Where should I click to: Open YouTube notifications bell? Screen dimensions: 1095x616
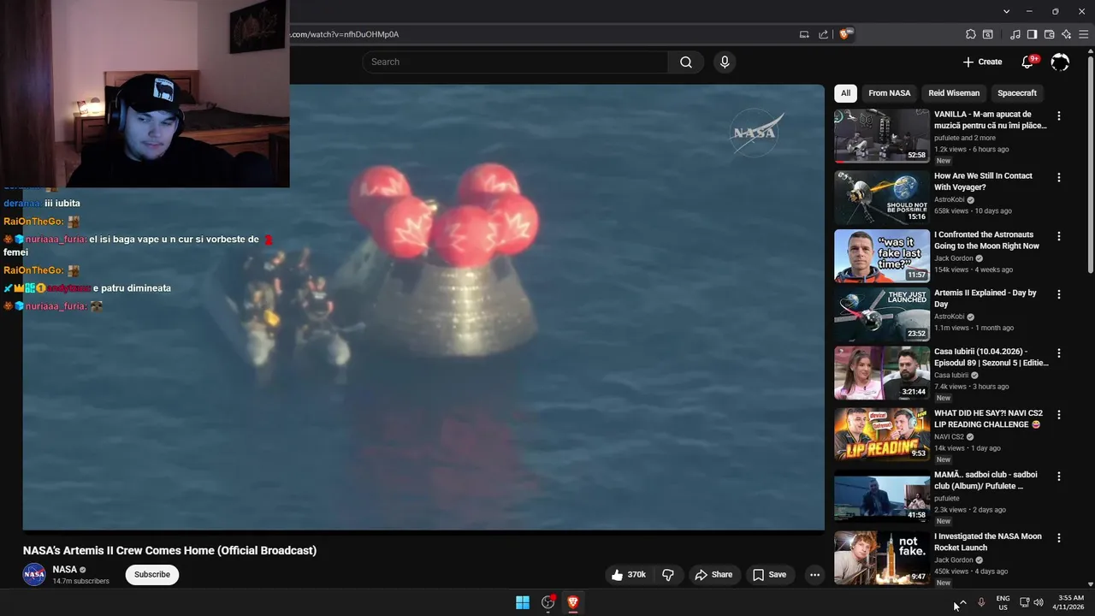tap(1027, 62)
